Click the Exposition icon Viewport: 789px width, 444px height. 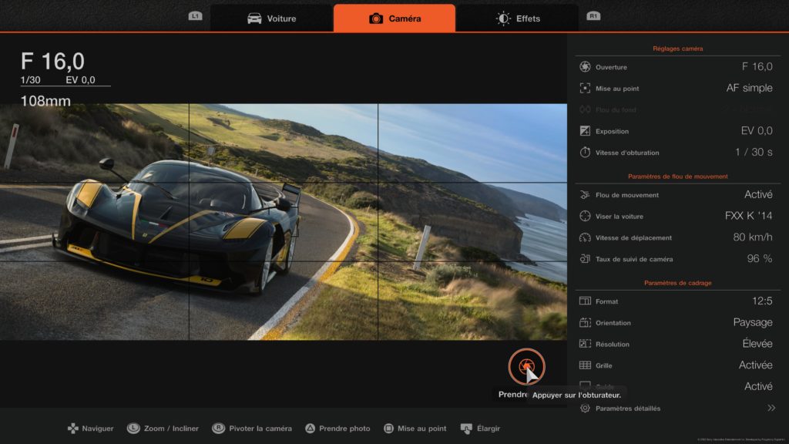[x=585, y=131]
